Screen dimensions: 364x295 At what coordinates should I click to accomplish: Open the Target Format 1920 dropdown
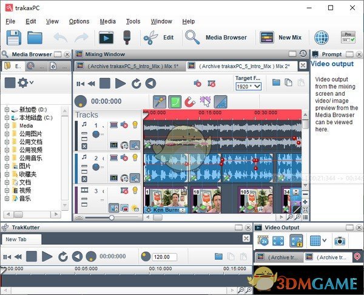coord(248,87)
